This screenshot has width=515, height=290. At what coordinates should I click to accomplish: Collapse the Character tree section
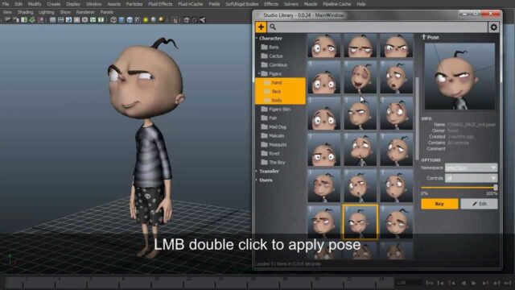click(x=257, y=38)
